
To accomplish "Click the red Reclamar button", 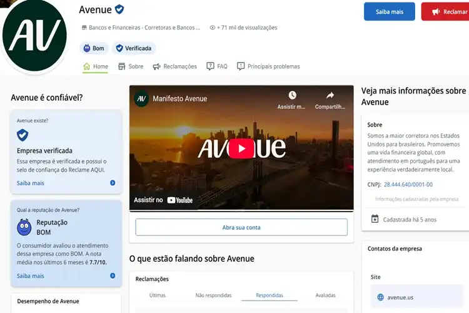I will coord(445,12).
